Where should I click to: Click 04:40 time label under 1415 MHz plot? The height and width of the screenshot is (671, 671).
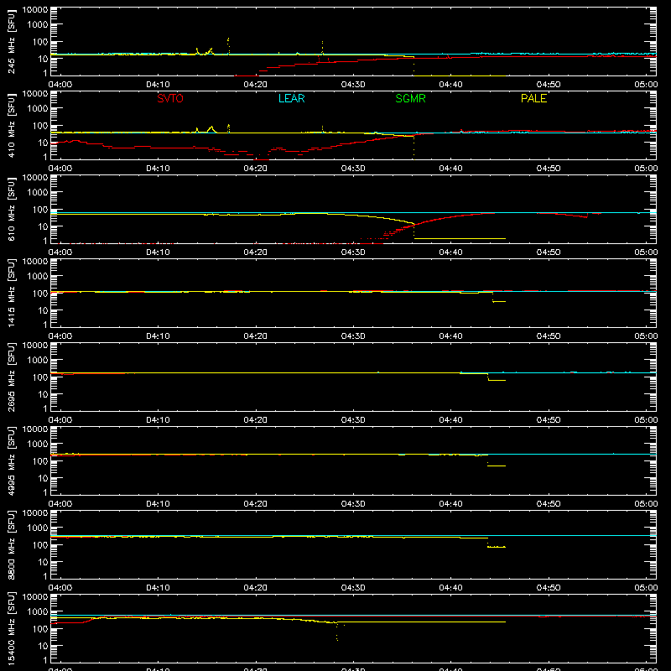pos(450,336)
